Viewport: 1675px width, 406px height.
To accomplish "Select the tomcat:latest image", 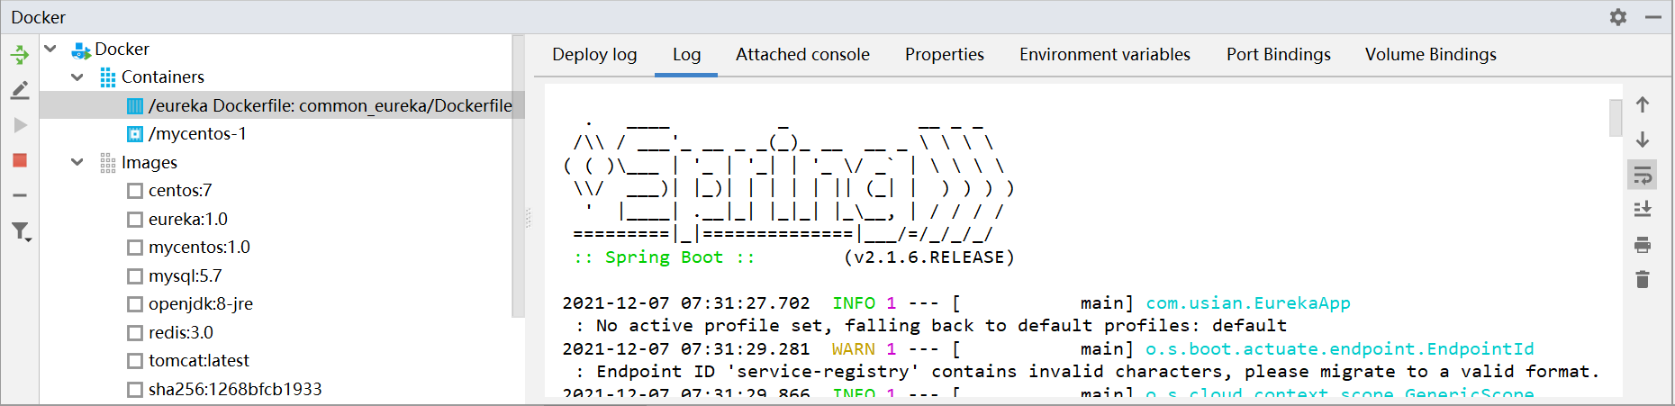I will click(199, 361).
